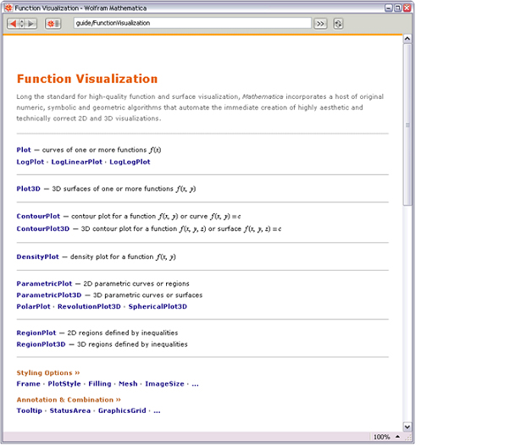
Task: Open the PolarPlot link
Action: pos(33,306)
